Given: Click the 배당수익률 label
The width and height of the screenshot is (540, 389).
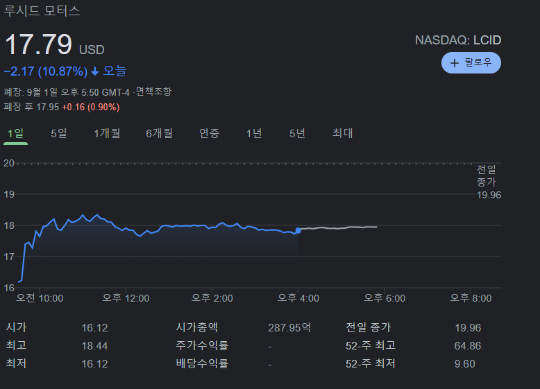Looking at the screenshot, I should click(202, 363).
